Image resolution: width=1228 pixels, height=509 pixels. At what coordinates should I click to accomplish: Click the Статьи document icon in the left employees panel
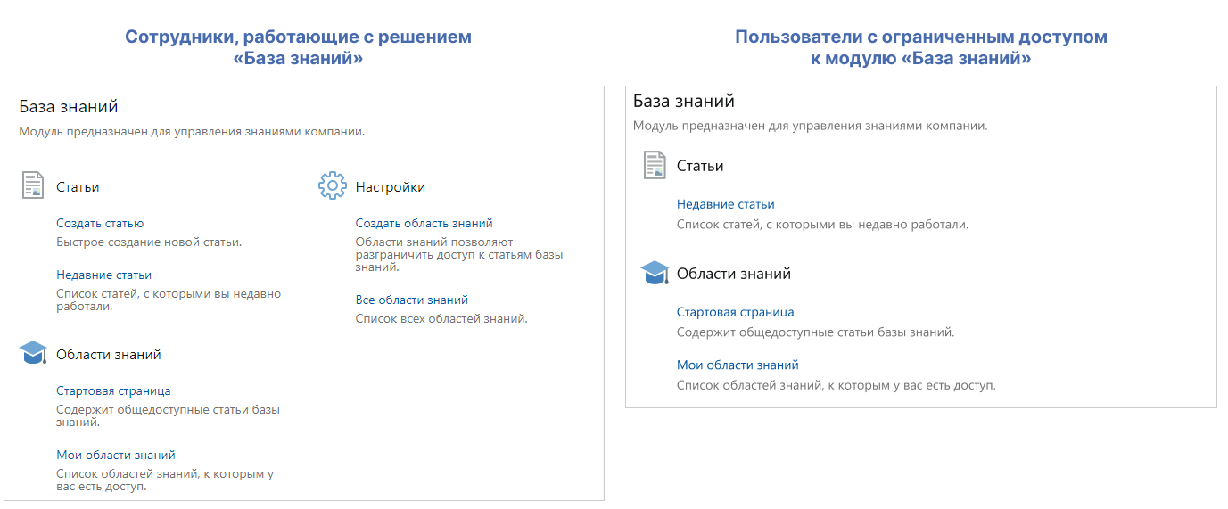[x=33, y=185]
